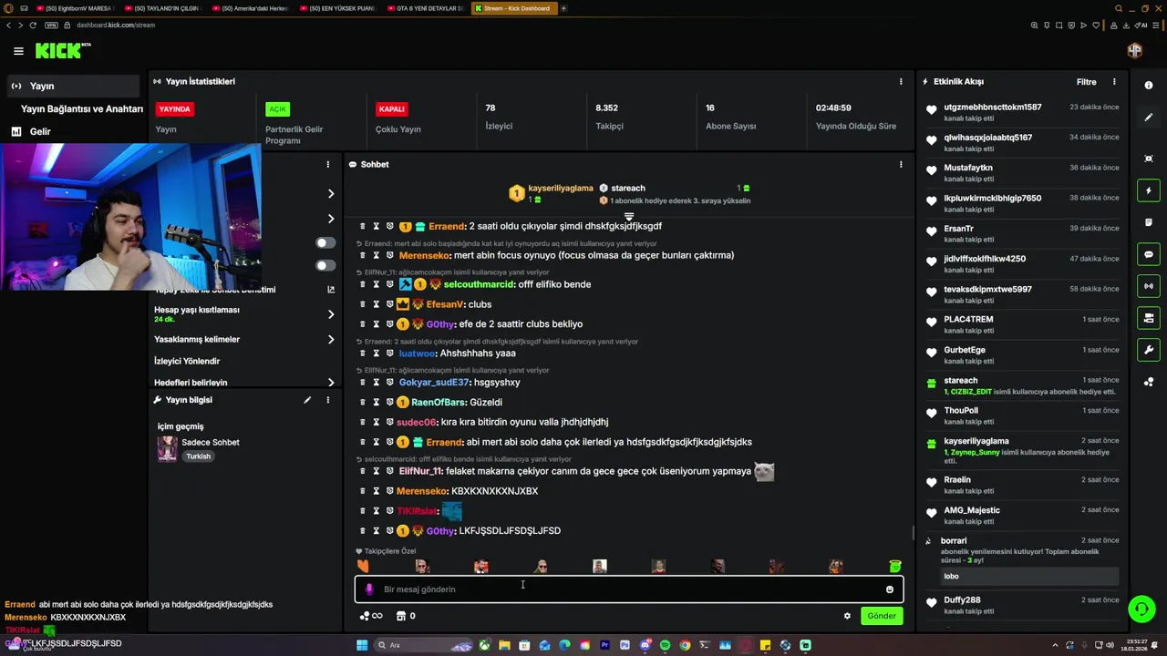1167x656 pixels.
Task: Toggle the chat bubble panel icon in the right sidebar
Action: pyautogui.click(x=1149, y=254)
